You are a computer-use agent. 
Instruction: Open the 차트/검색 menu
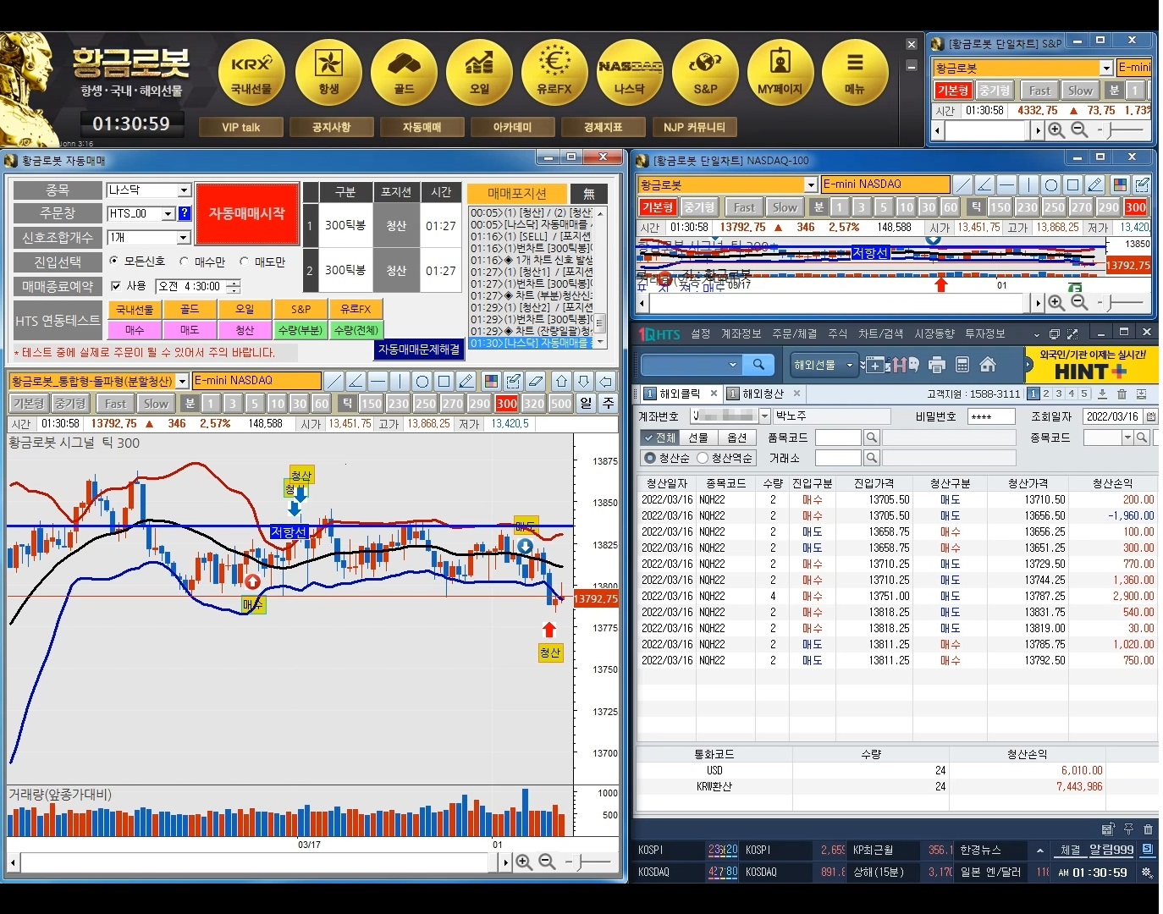click(880, 333)
